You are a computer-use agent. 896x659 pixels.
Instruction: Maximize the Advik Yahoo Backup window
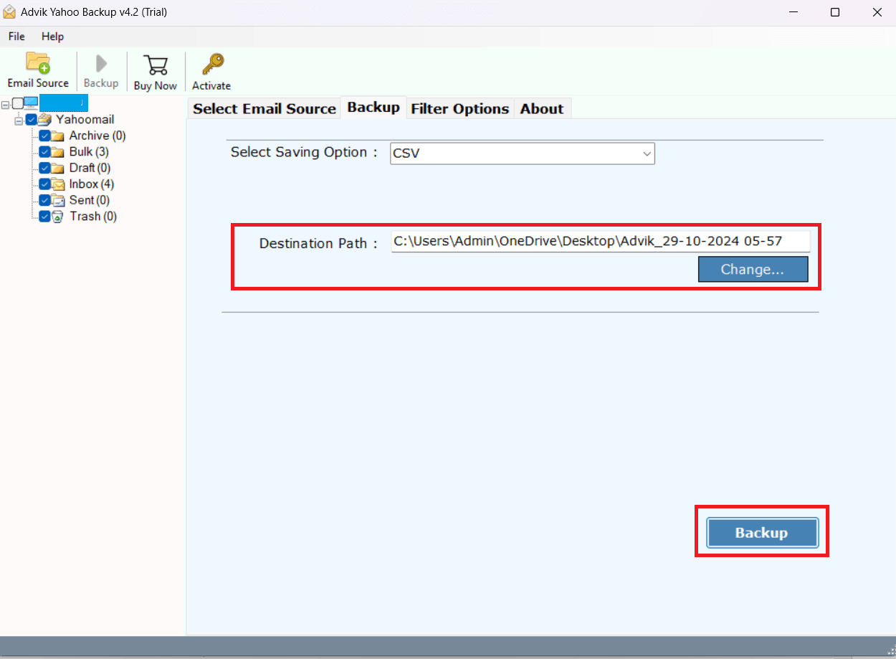(834, 12)
